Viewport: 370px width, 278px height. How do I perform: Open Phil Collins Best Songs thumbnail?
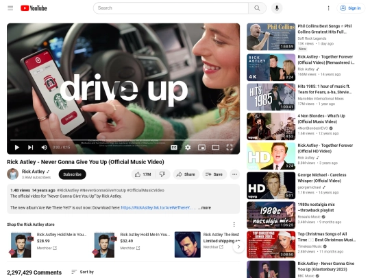[x=271, y=36]
